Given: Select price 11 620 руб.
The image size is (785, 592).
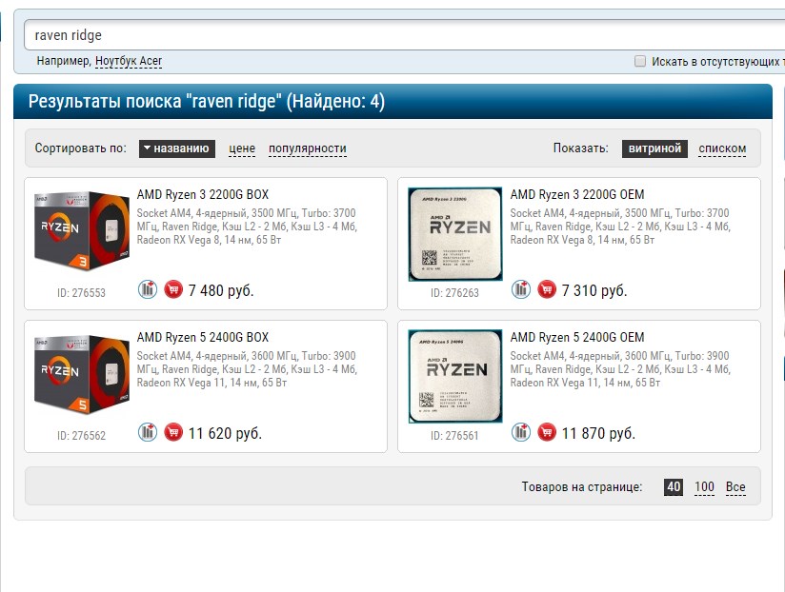Looking at the screenshot, I should (x=225, y=433).
